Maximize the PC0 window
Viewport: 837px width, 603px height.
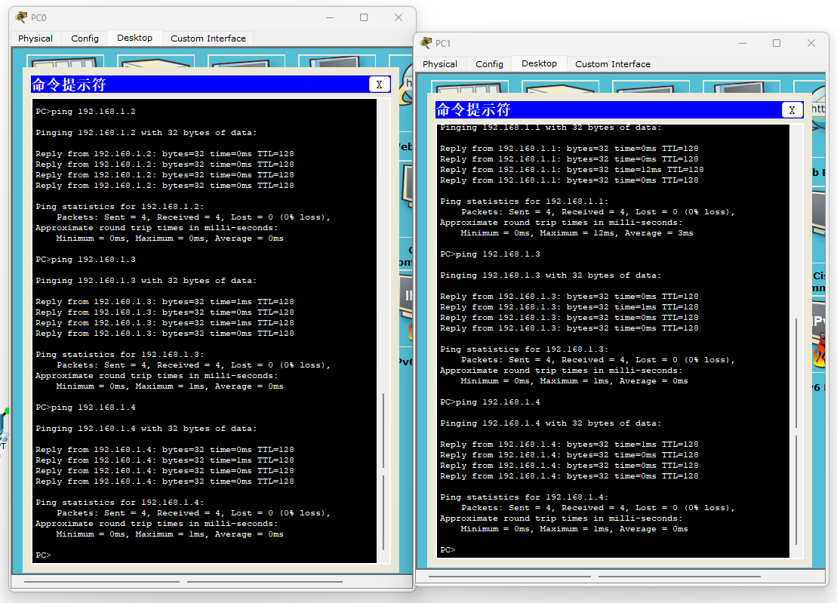pyautogui.click(x=364, y=17)
